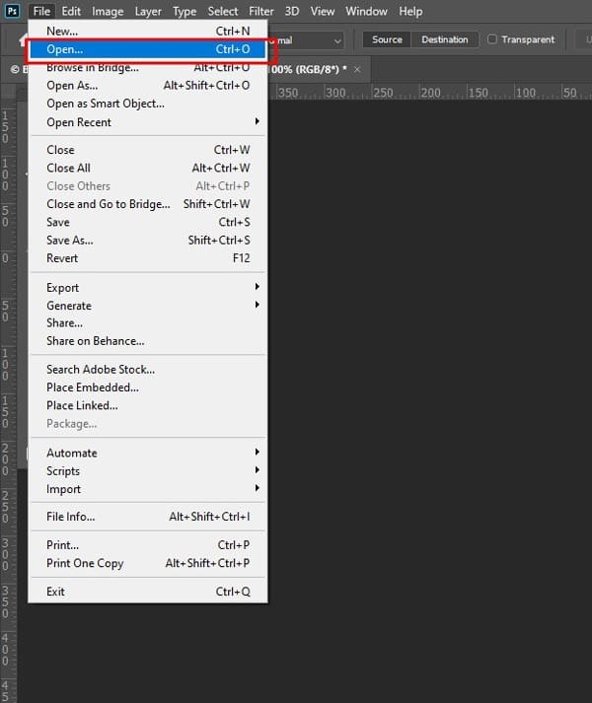Screen dimensions: 592x703
Task: Choose Share... menu entry
Action: pos(148,323)
